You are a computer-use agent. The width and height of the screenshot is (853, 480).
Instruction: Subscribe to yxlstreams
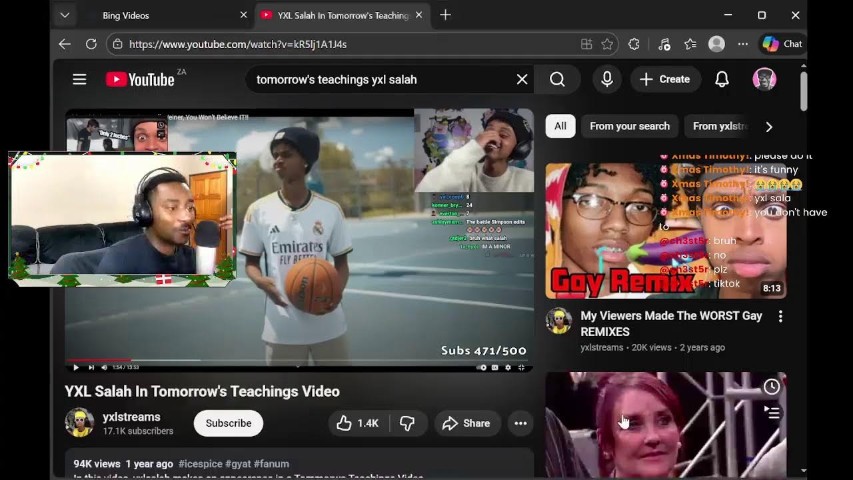[x=229, y=423]
